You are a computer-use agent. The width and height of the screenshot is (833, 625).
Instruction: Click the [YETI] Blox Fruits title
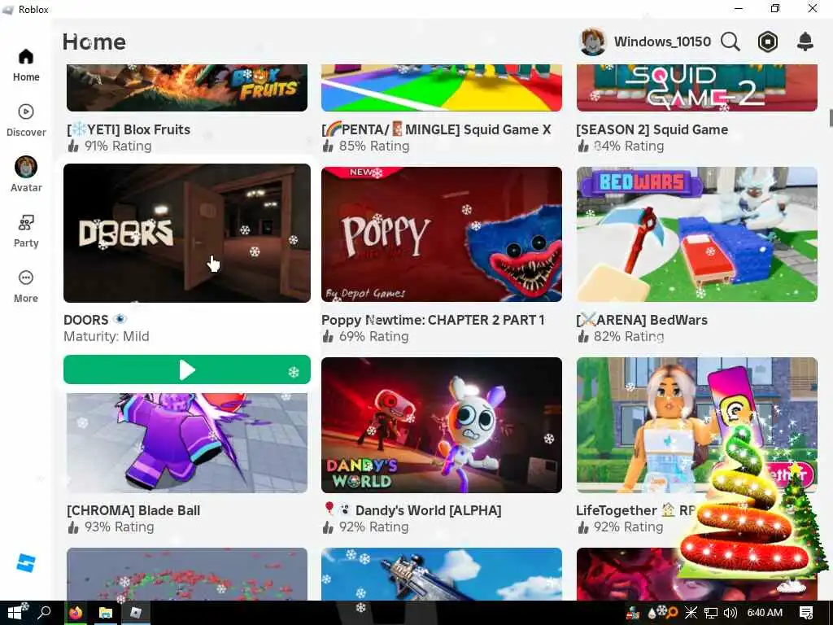tap(129, 129)
